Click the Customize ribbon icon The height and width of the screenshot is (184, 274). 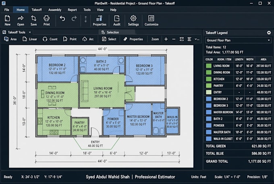152,19
